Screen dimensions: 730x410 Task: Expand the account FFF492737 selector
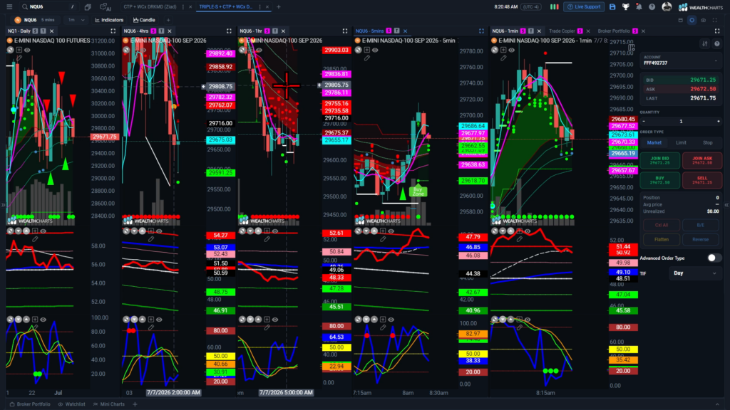coord(681,61)
